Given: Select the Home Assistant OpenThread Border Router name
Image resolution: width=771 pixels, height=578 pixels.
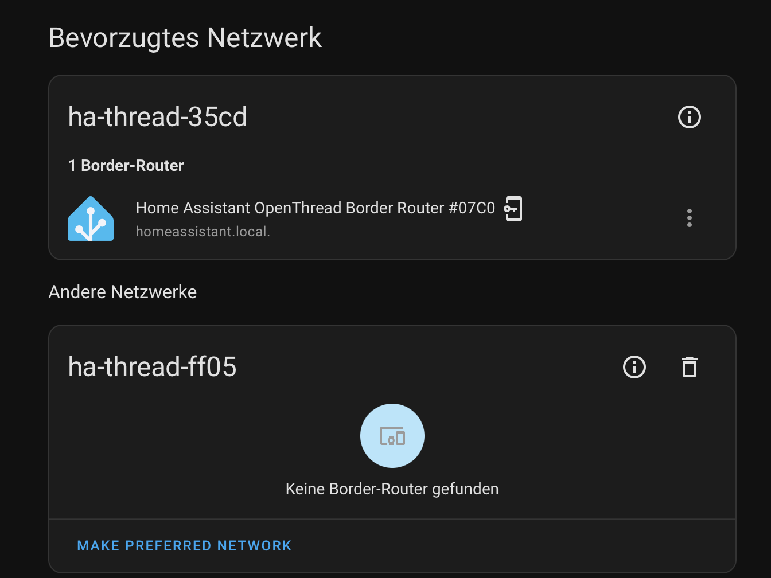Looking at the screenshot, I should coord(316,208).
